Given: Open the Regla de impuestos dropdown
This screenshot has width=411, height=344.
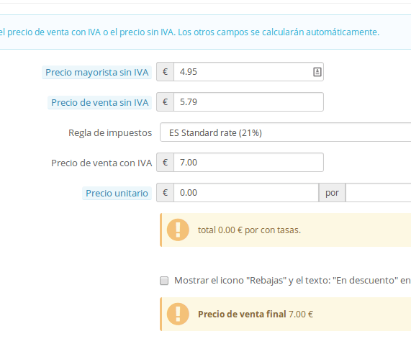Looking at the screenshot, I should pos(286,132).
